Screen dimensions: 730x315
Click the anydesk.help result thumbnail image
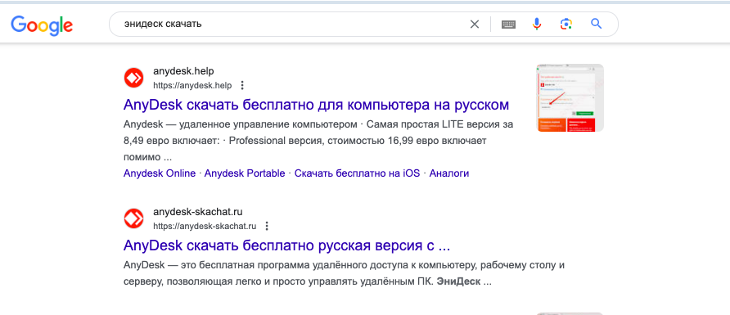click(x=570, y=97)
